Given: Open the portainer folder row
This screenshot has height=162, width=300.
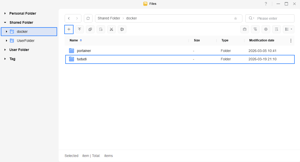Looking at the screenshot, I should pyautogui.click(x=84, y=51).
